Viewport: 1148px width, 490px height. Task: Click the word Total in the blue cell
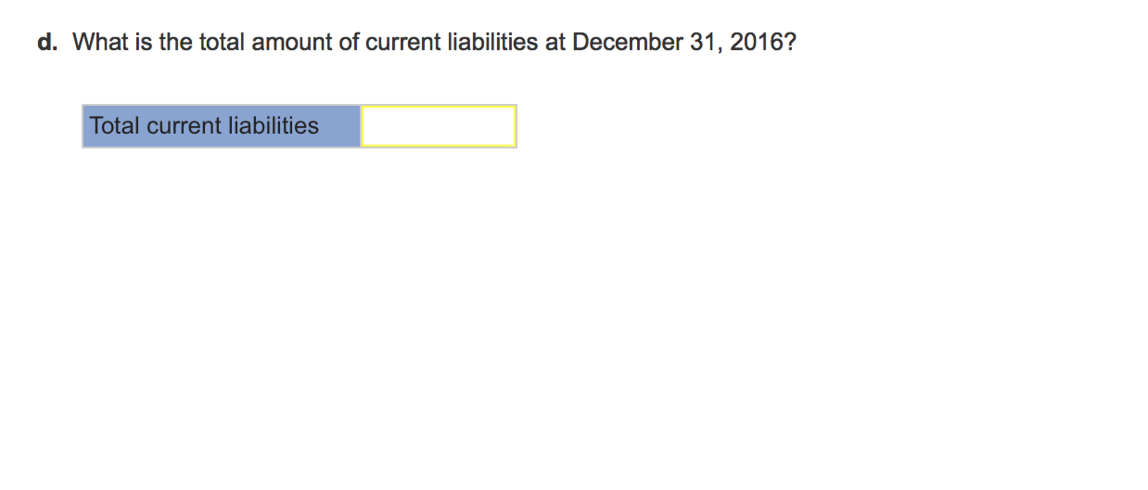coord(115,126)
